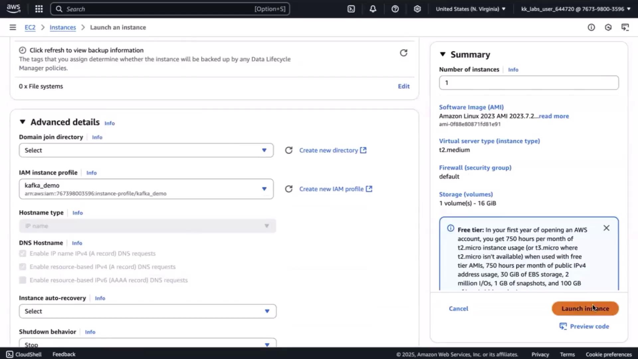Click the Number of instances input field
This screenshot has width=638, height=359.
pyautogui.click(x=529, y=83)
